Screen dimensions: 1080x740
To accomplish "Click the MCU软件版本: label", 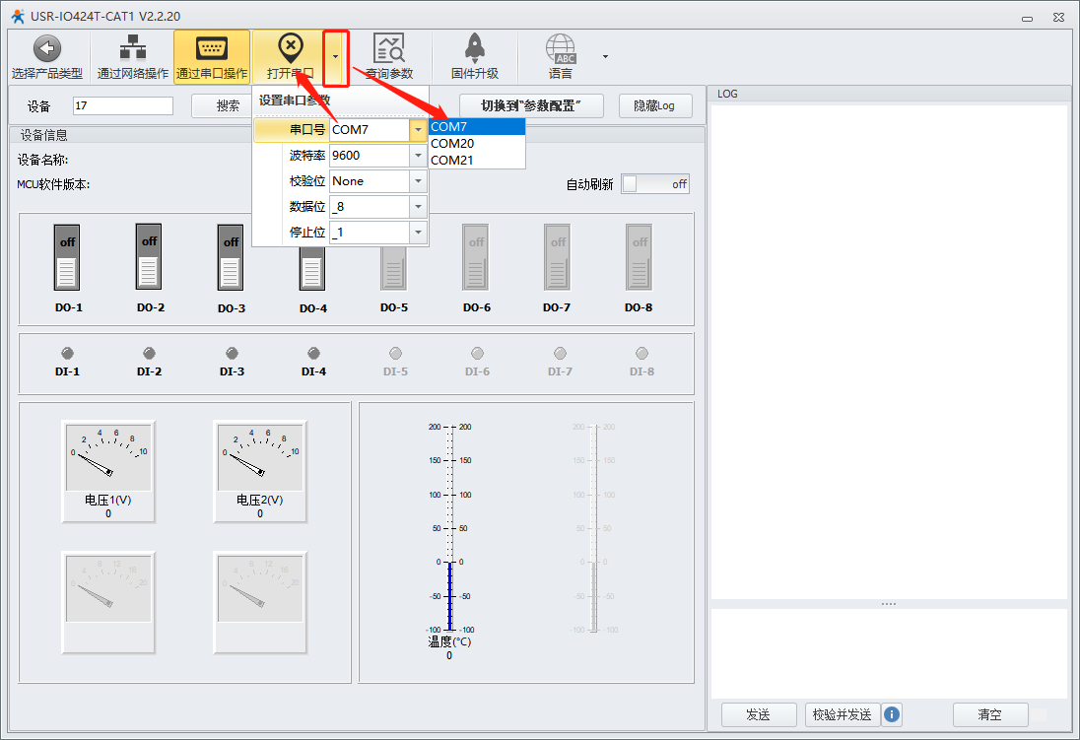I will coord(54,184).
